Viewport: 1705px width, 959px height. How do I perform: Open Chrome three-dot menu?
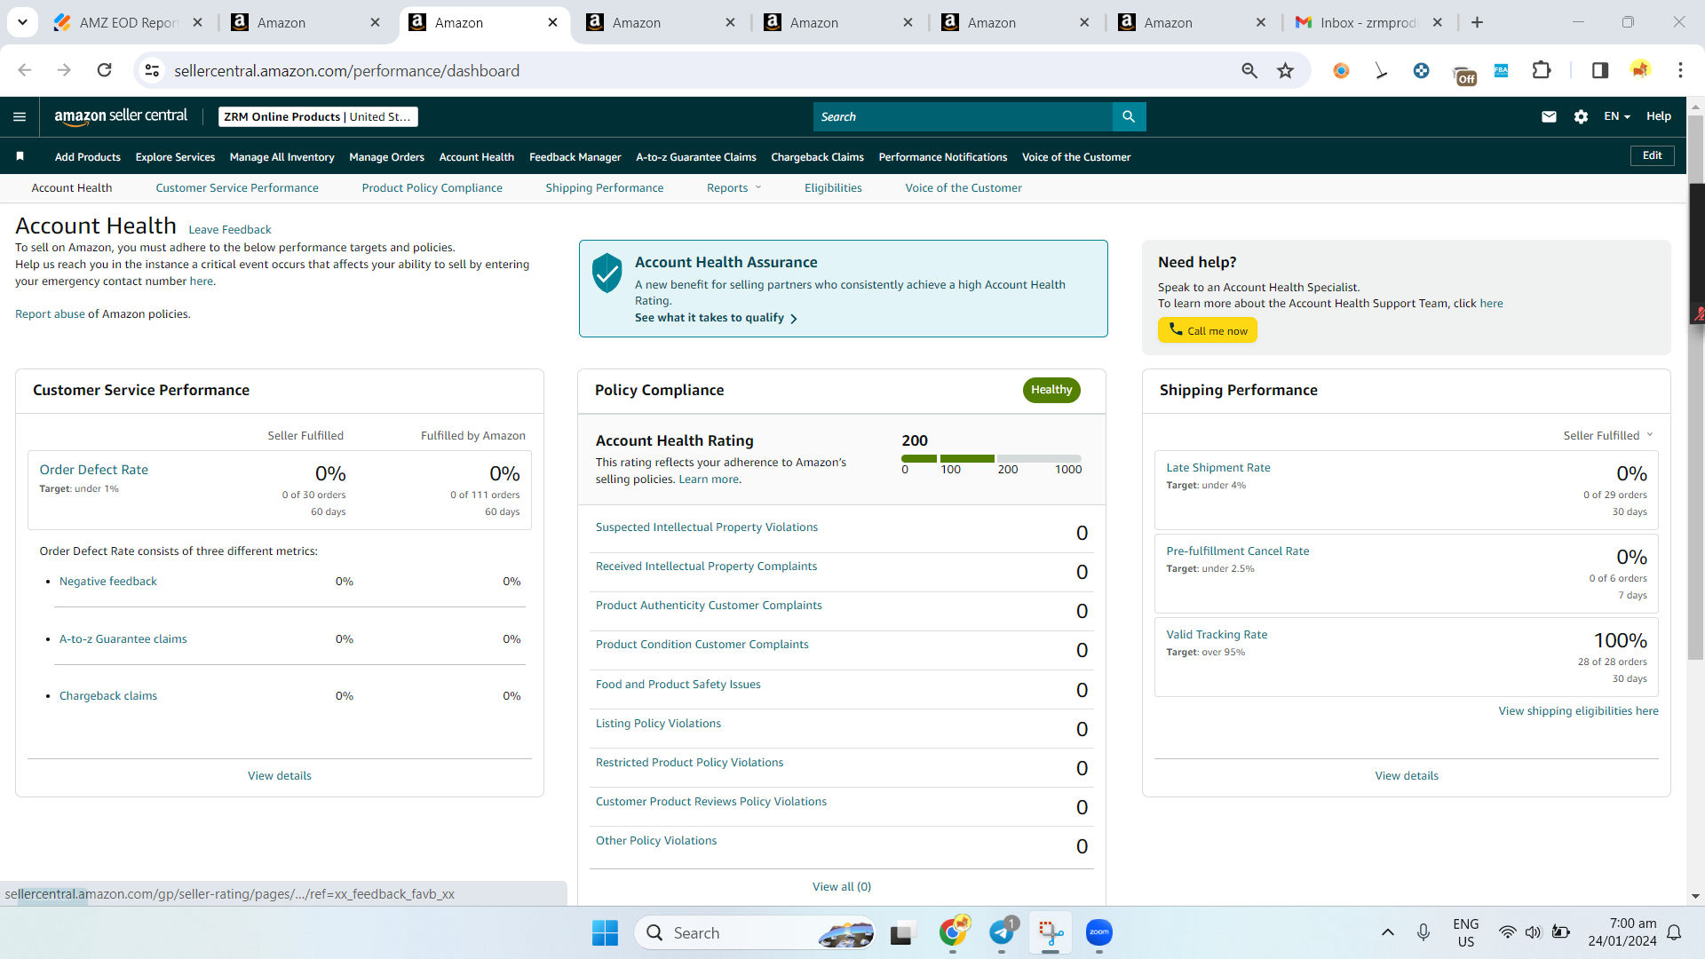point(1680,70)
